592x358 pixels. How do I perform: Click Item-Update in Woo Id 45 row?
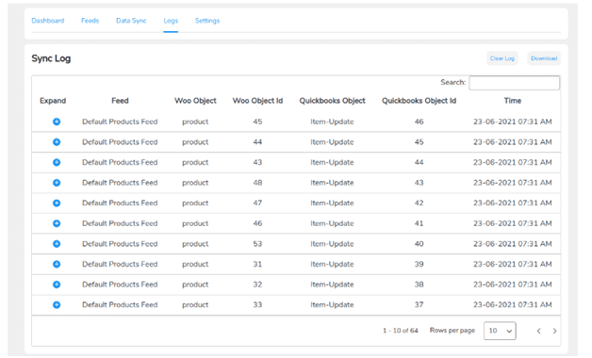click(332, 122)
